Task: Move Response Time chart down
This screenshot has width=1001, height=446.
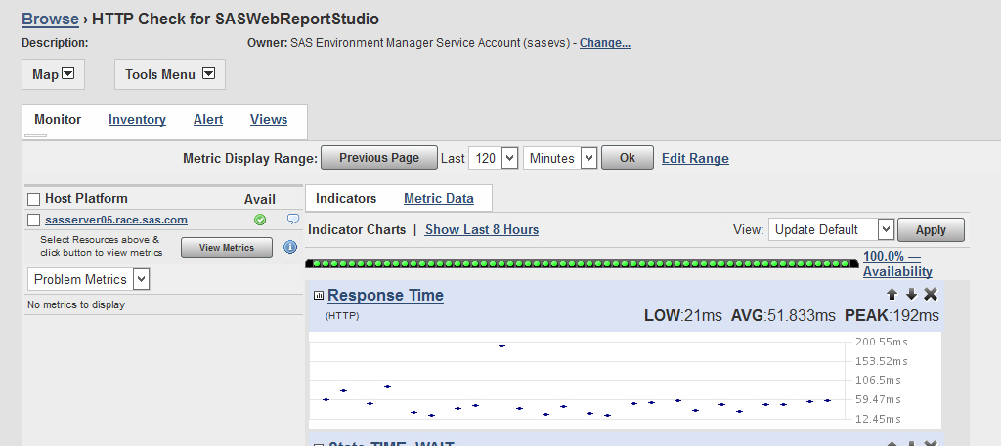Action: point(911,294)
